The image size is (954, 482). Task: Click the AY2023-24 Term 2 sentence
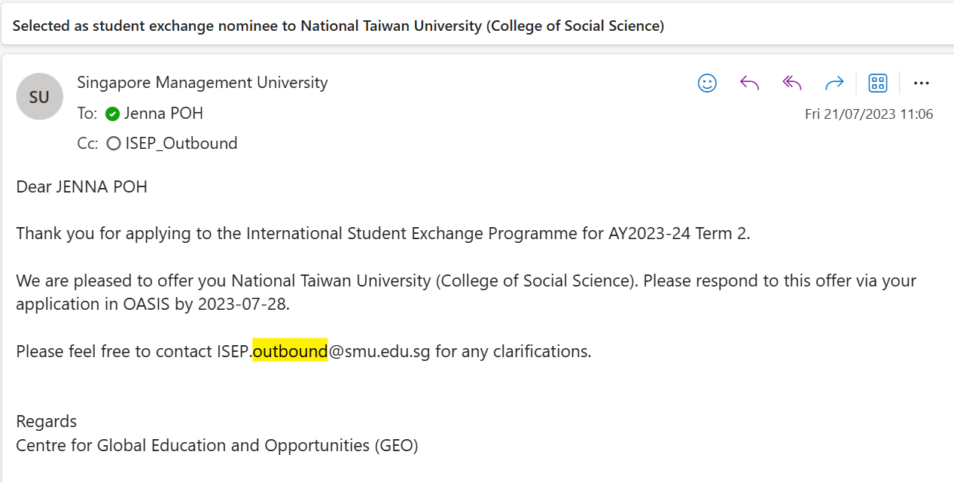coord(383,233)
